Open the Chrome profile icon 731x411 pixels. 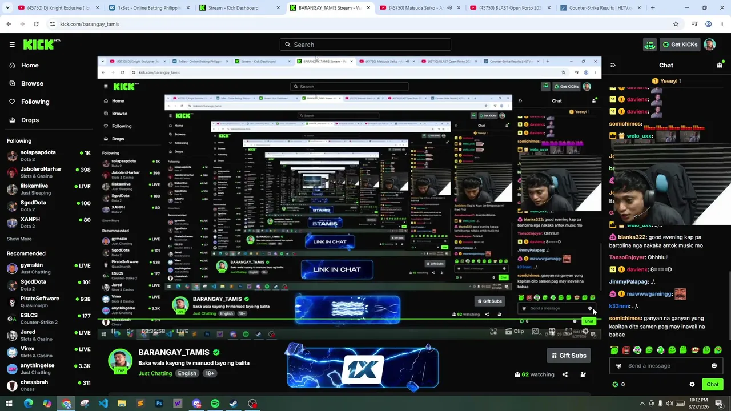click(708, 24)
